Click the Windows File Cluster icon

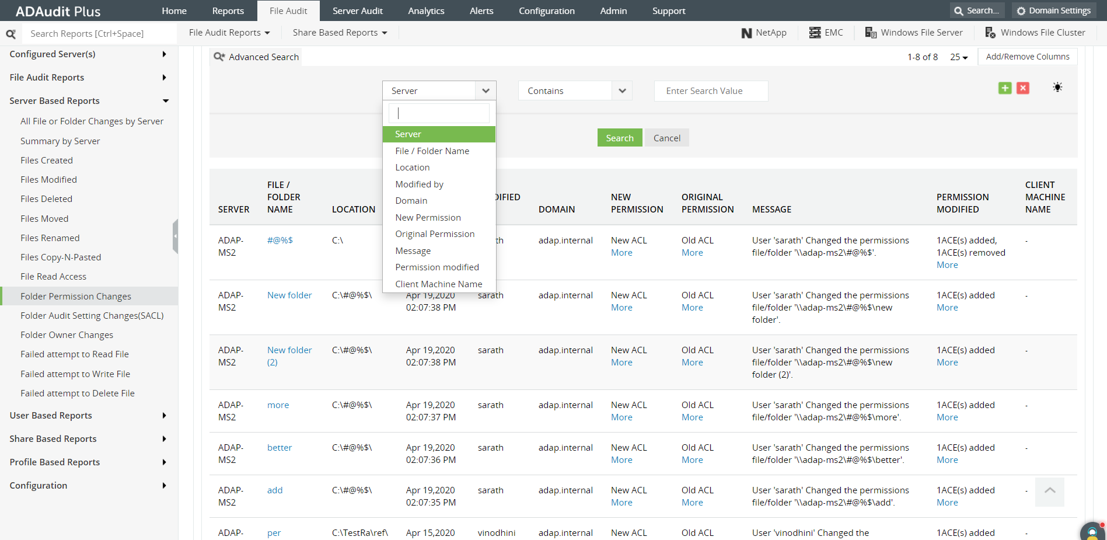[990, 33]
